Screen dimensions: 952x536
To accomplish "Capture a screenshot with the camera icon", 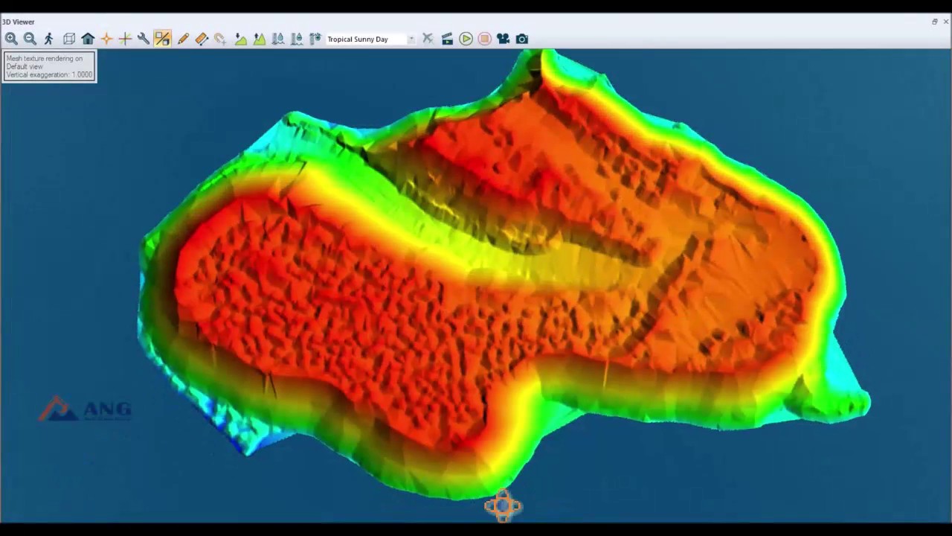I will [x=522, y=39].
